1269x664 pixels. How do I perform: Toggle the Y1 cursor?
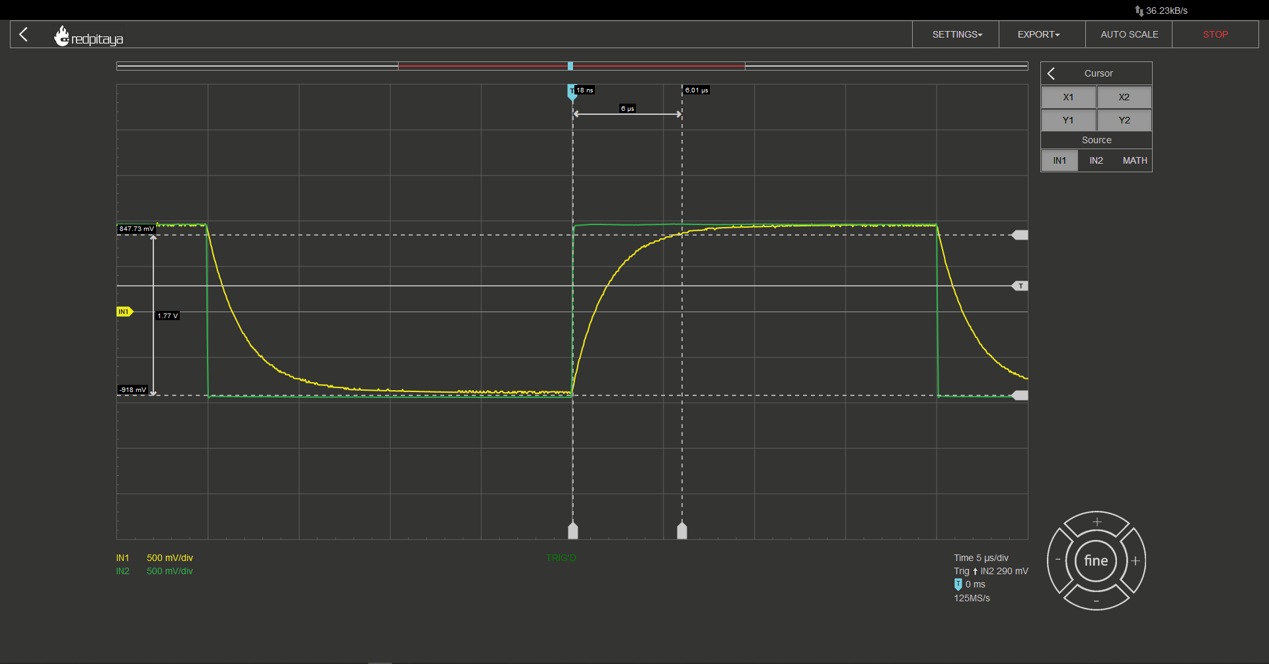tap(1068, 120)
